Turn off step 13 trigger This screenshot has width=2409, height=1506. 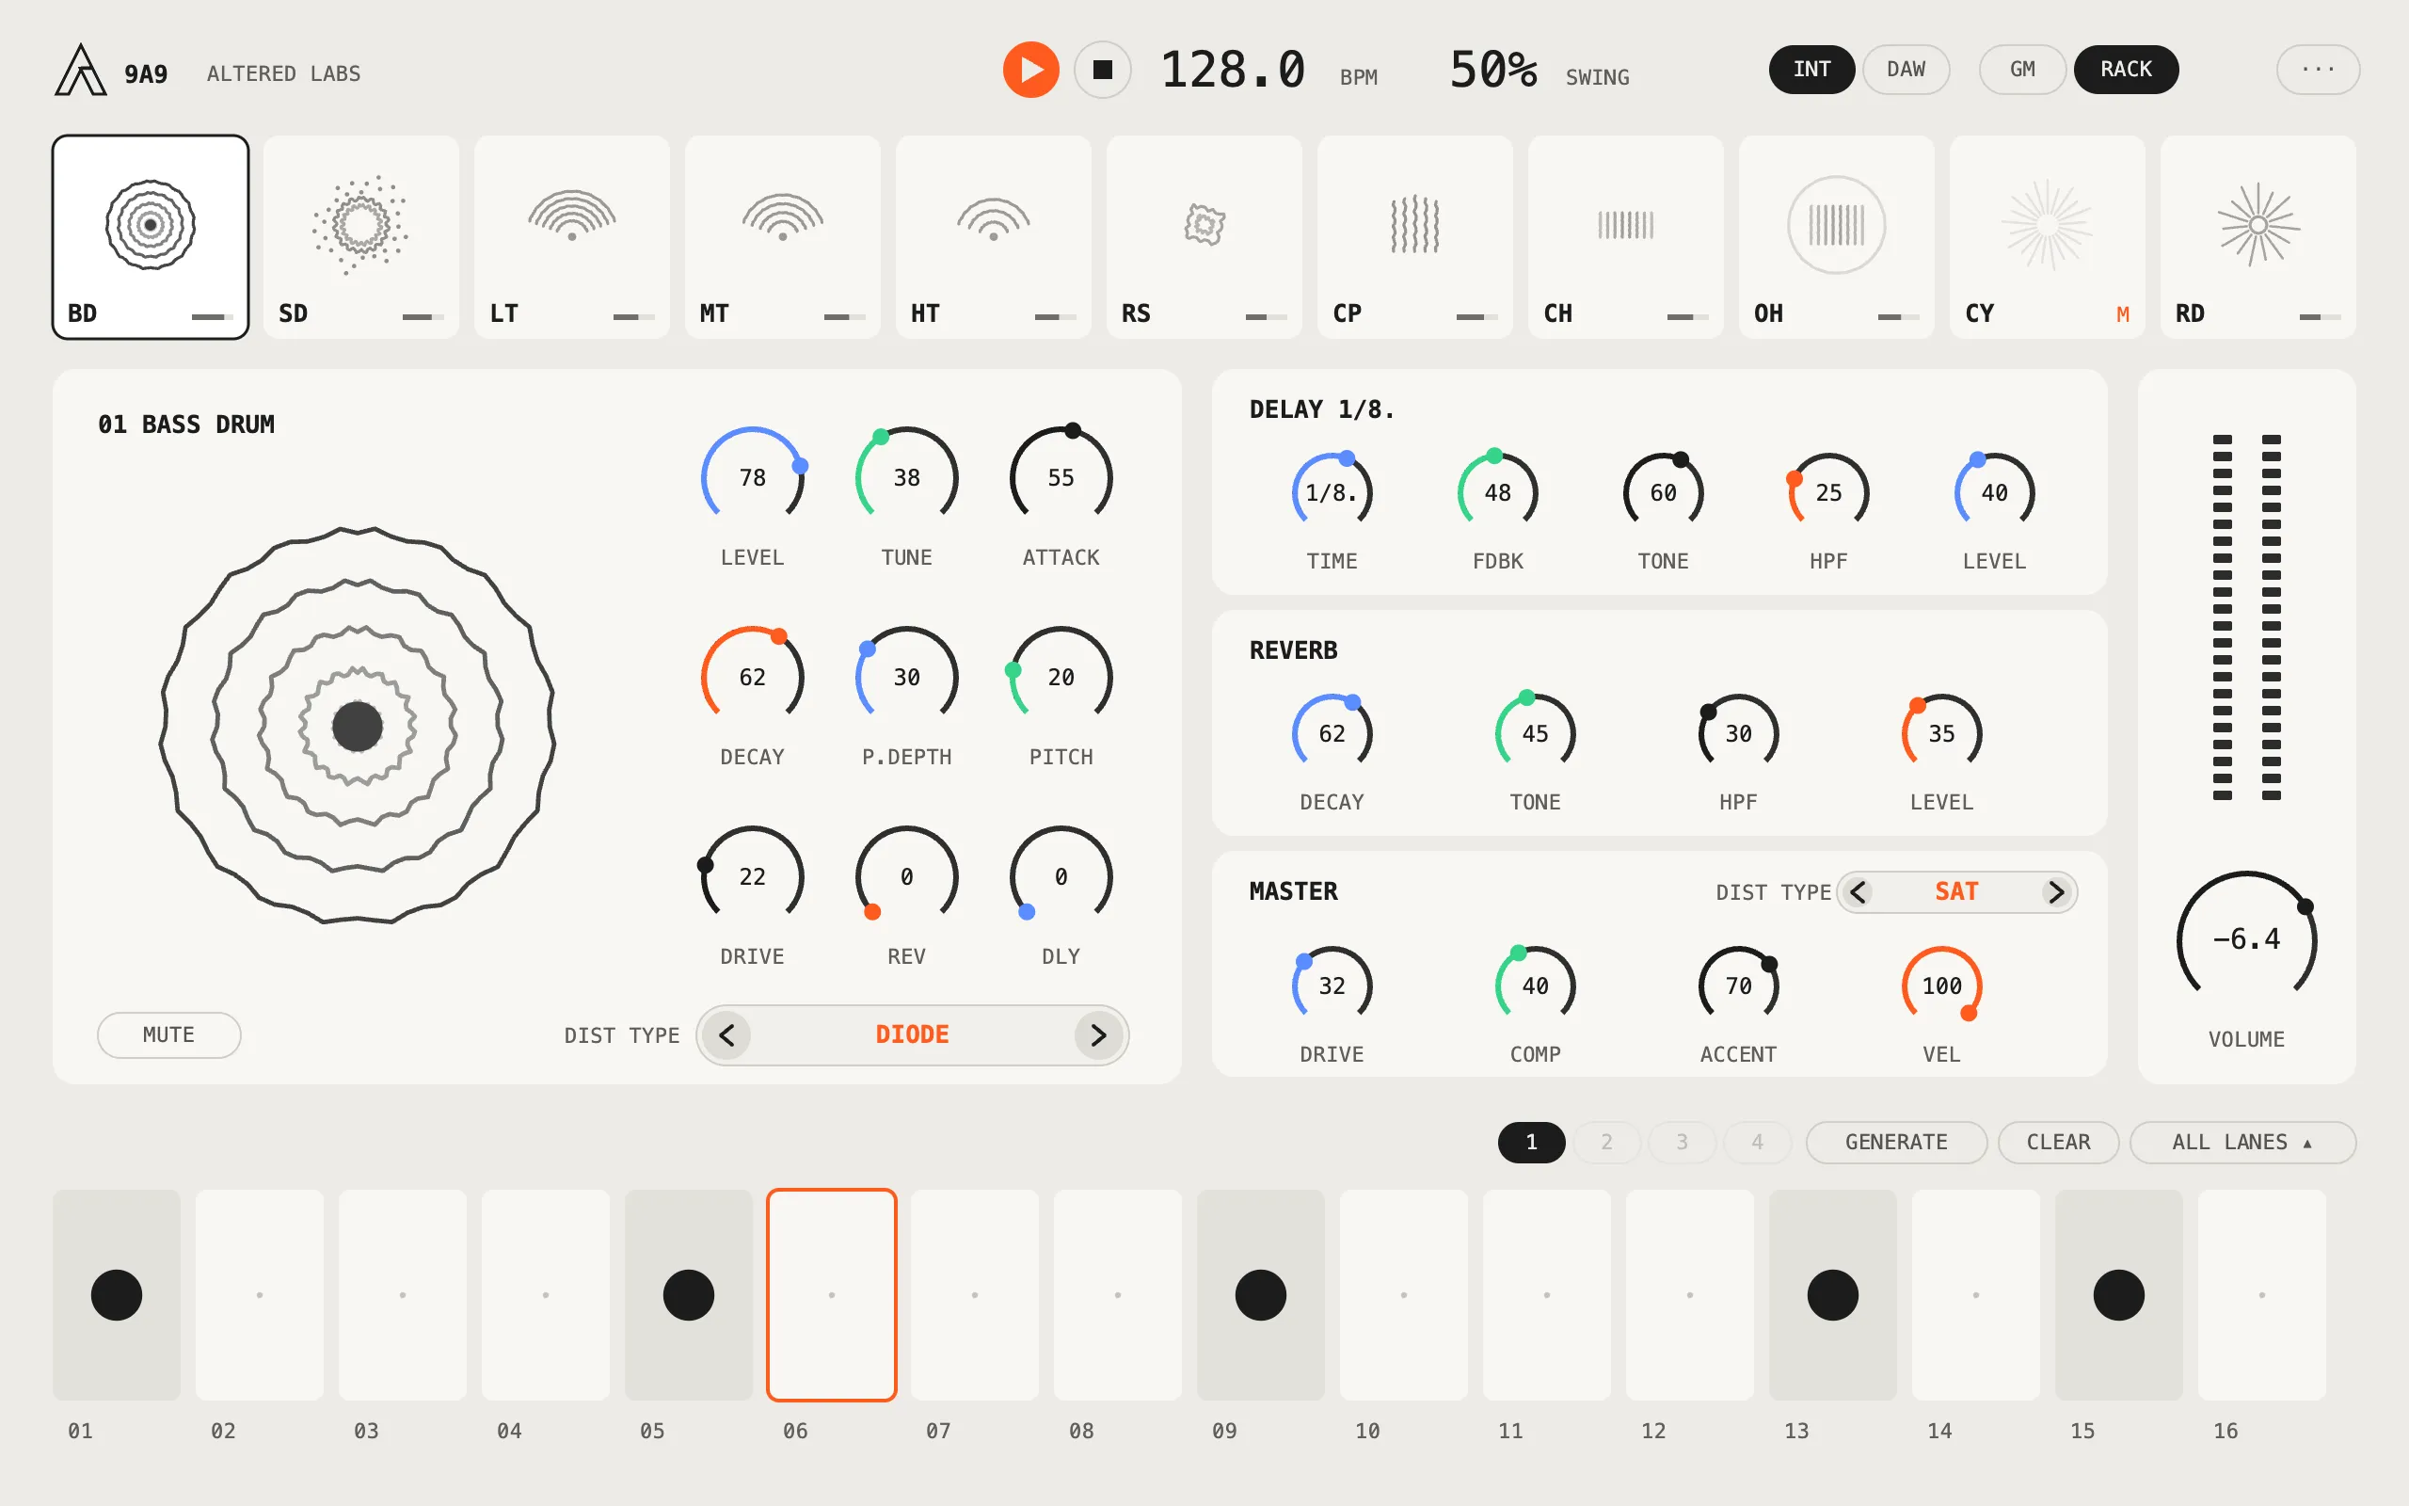(1833, 1295)
